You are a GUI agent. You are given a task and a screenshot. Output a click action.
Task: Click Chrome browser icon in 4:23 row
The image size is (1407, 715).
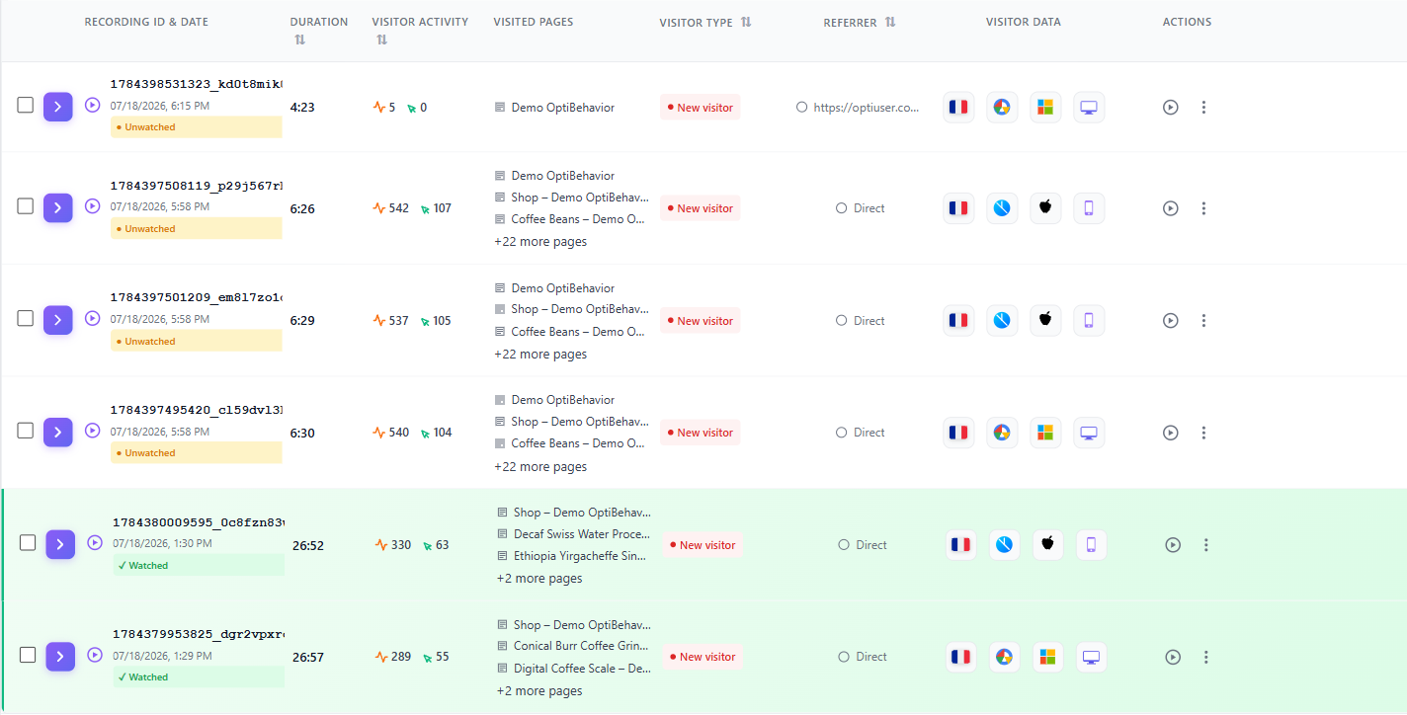tap(1002, 108)
